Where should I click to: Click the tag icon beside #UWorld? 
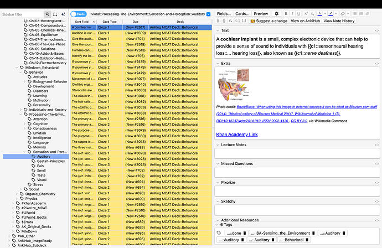pyautogui.click(x=18, y=213)
